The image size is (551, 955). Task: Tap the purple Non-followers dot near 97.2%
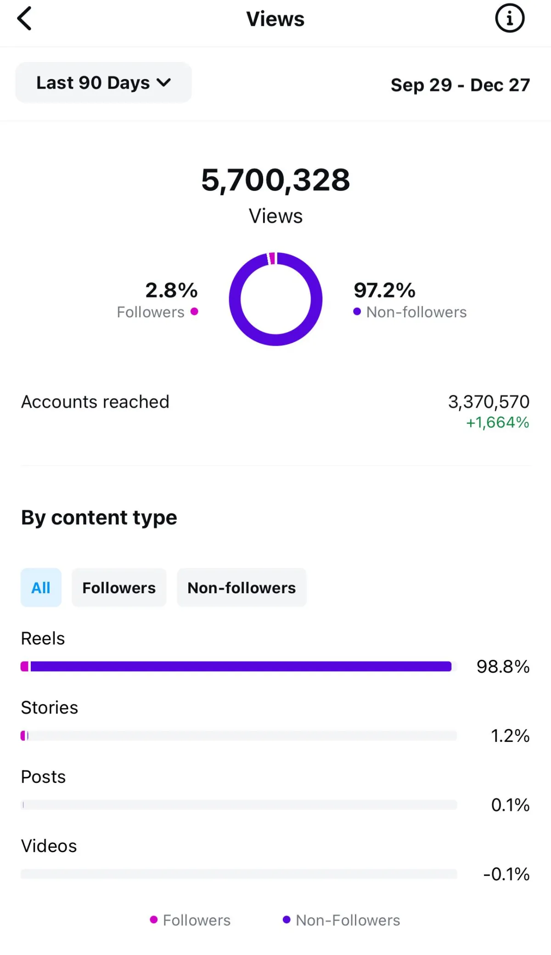(x=357, y=312)
